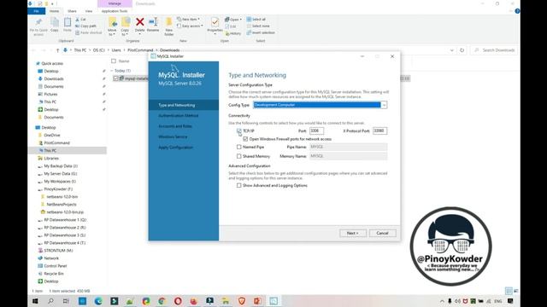Show hidden system tray icons chevron
The width and height of the screenshot is (547, 307).
442,301
